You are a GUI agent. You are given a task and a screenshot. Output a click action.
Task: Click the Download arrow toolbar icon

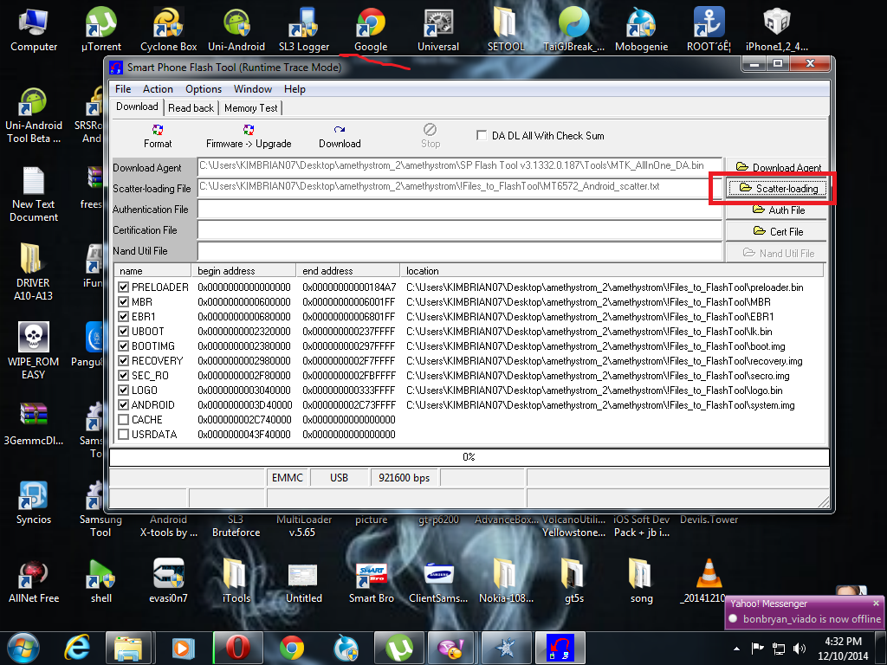[x=340, y=129]
